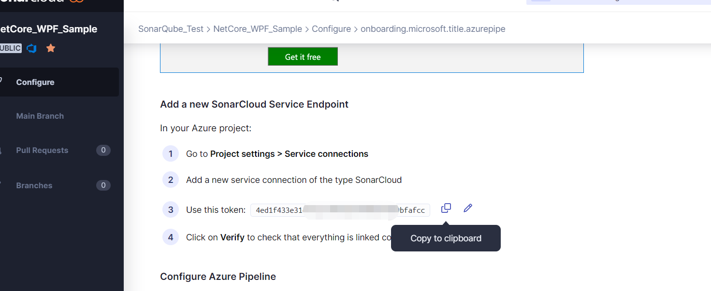Toggle the favorite star for NetCore_WPF_Sample

pos(50,48)
